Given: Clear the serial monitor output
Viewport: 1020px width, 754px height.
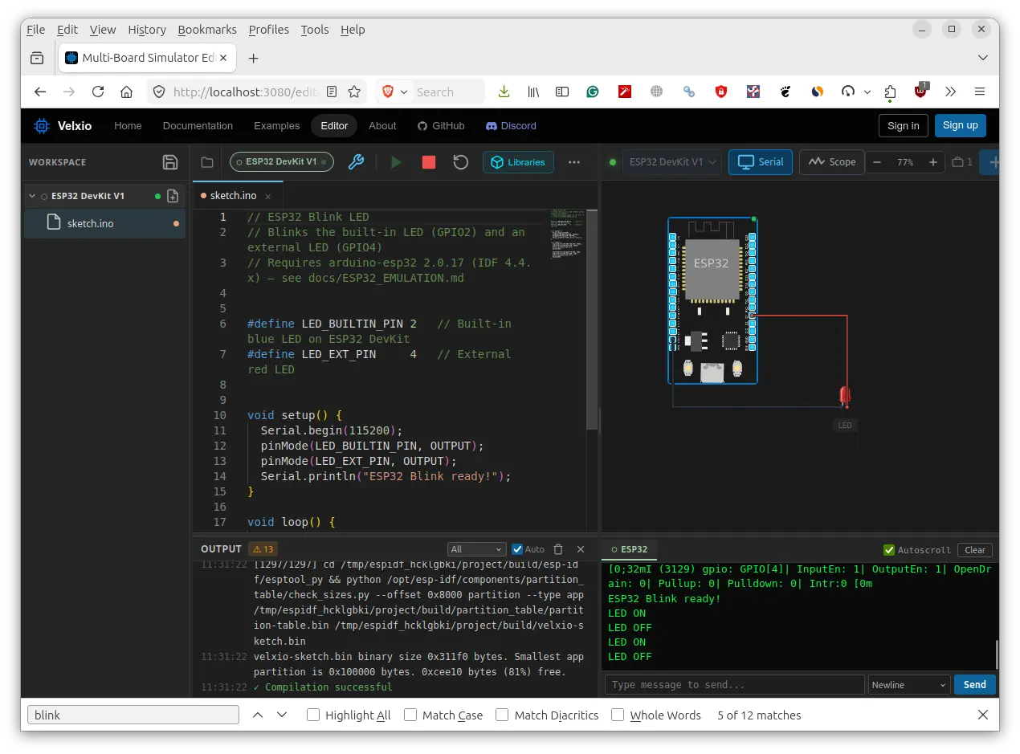Looking at the screenshot, I should [974, 550].
